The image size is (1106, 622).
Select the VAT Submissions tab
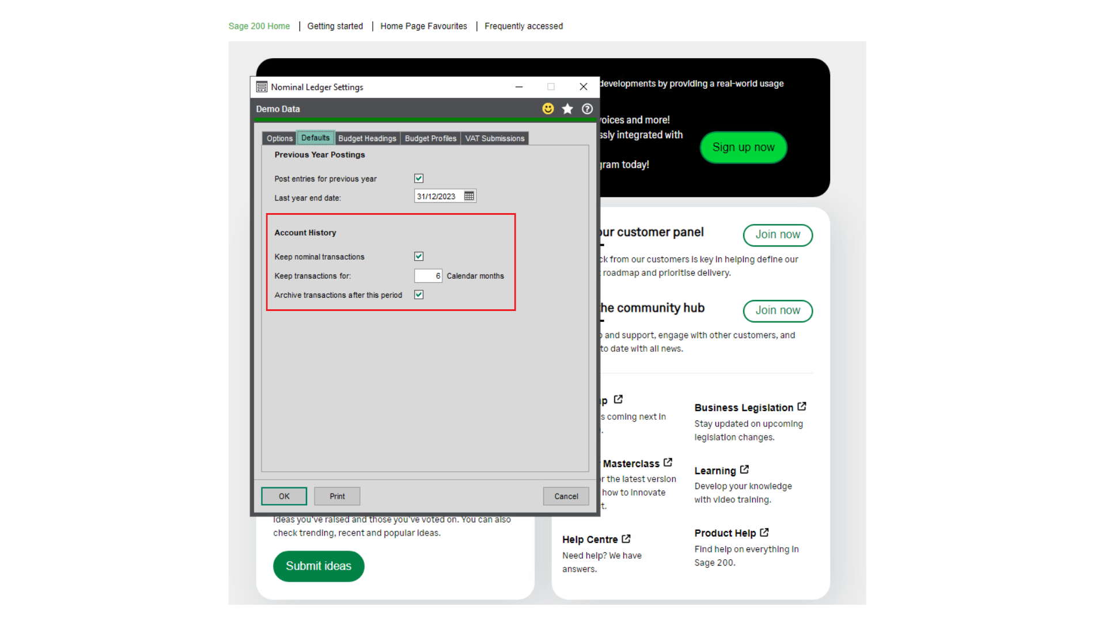point(494,138)
